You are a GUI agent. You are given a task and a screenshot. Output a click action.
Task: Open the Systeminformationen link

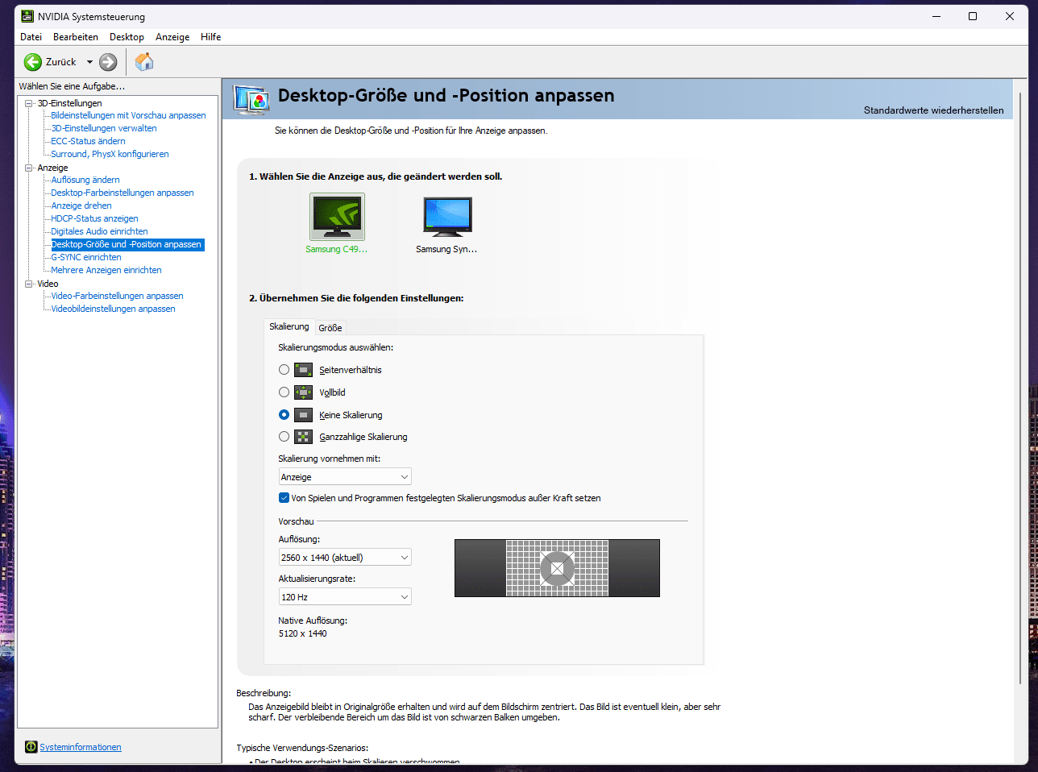tap(81, 747)
